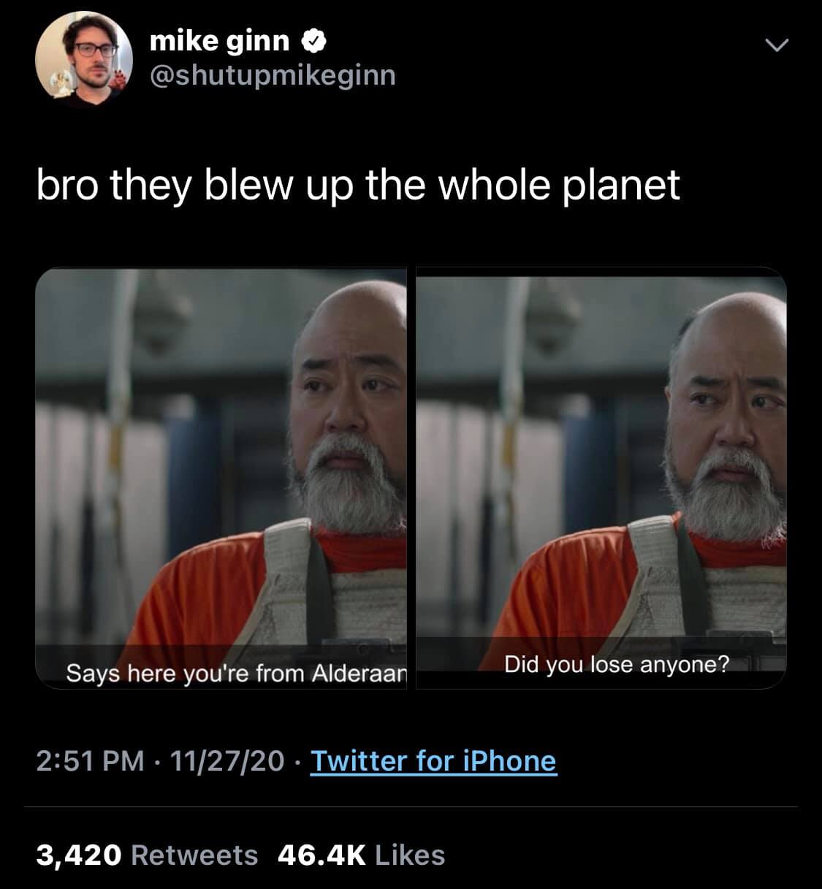
Task: Select the display name mike ginn
Action: 219,42
